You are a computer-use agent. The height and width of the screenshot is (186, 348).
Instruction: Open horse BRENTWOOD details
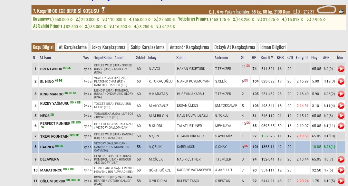tap(51, 69)
